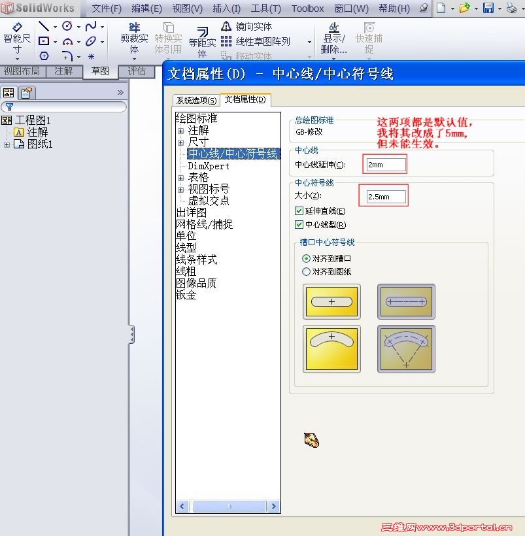Click the filter funnel icon
This screenshot has height=536, width=525.
tap(10, 107)
